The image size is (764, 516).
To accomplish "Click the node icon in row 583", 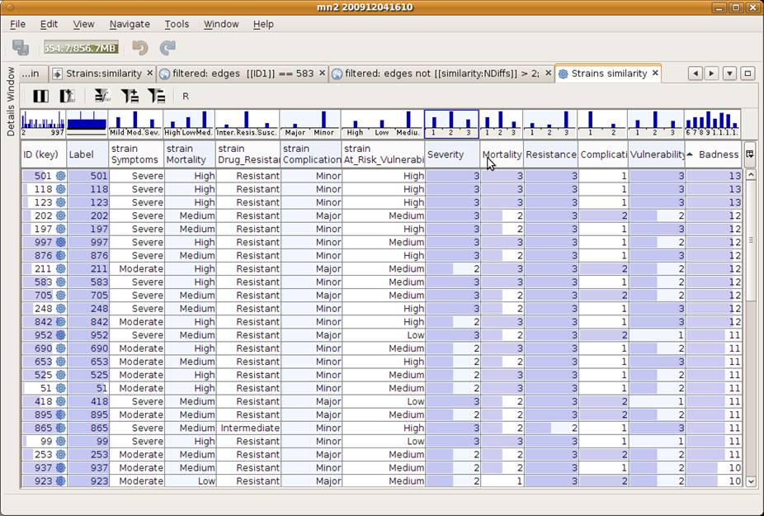I will pos(60,282).
